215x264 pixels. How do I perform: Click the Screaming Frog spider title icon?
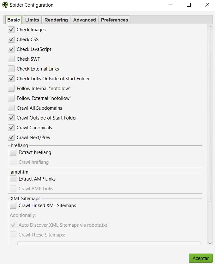point(5,5)
